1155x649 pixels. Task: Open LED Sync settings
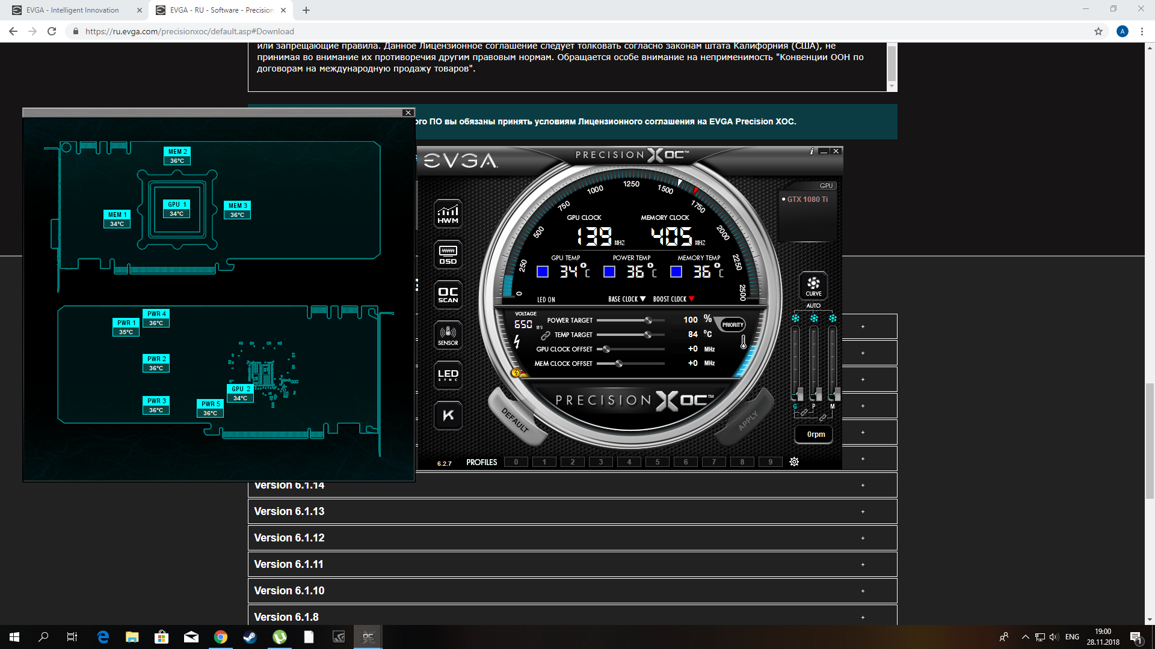point(448,375)
